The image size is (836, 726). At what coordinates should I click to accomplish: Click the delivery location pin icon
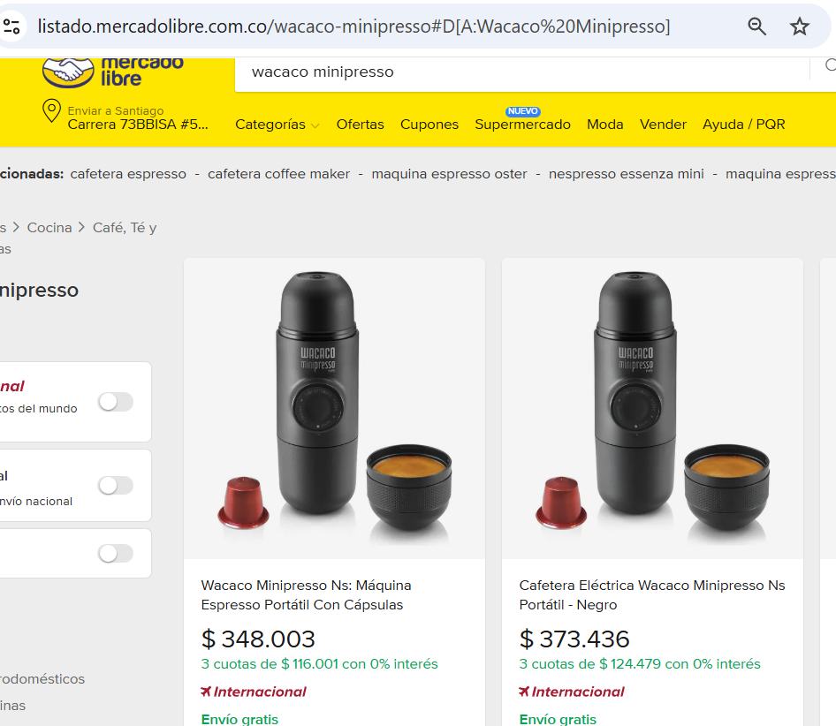pos(51,112)
